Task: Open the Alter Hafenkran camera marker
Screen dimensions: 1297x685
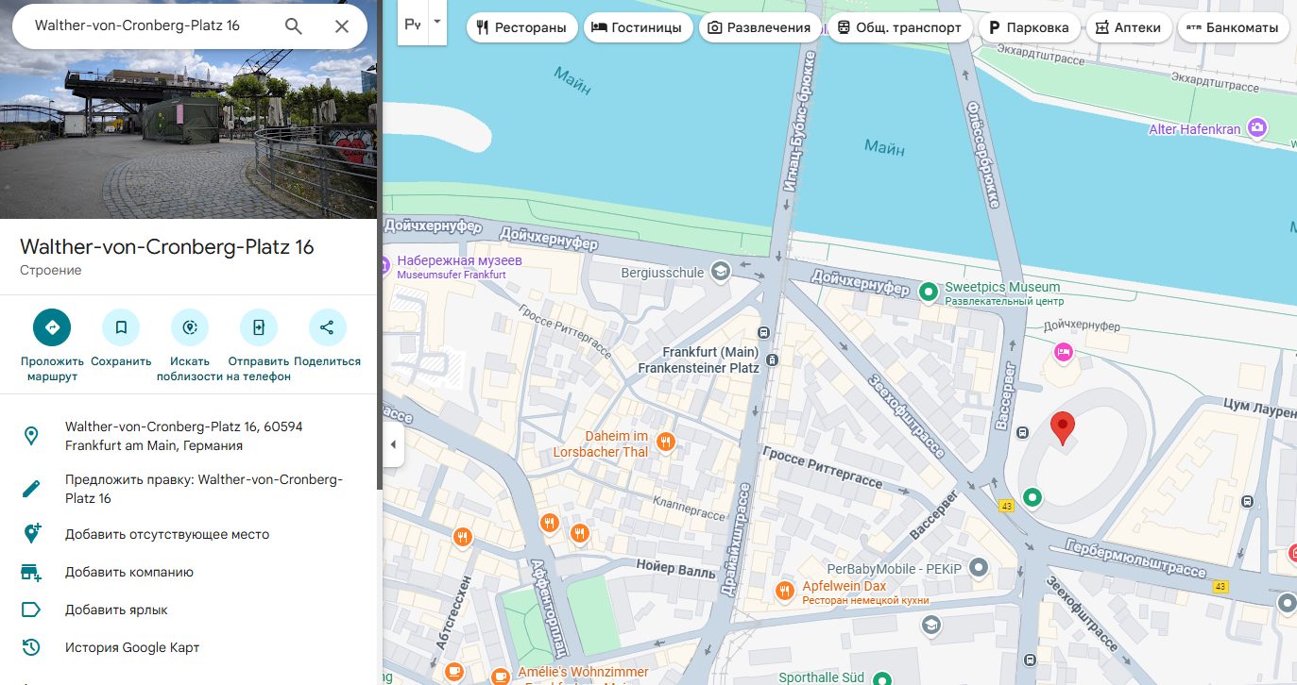Action: pyautogui.click(x=1256, y=127)
